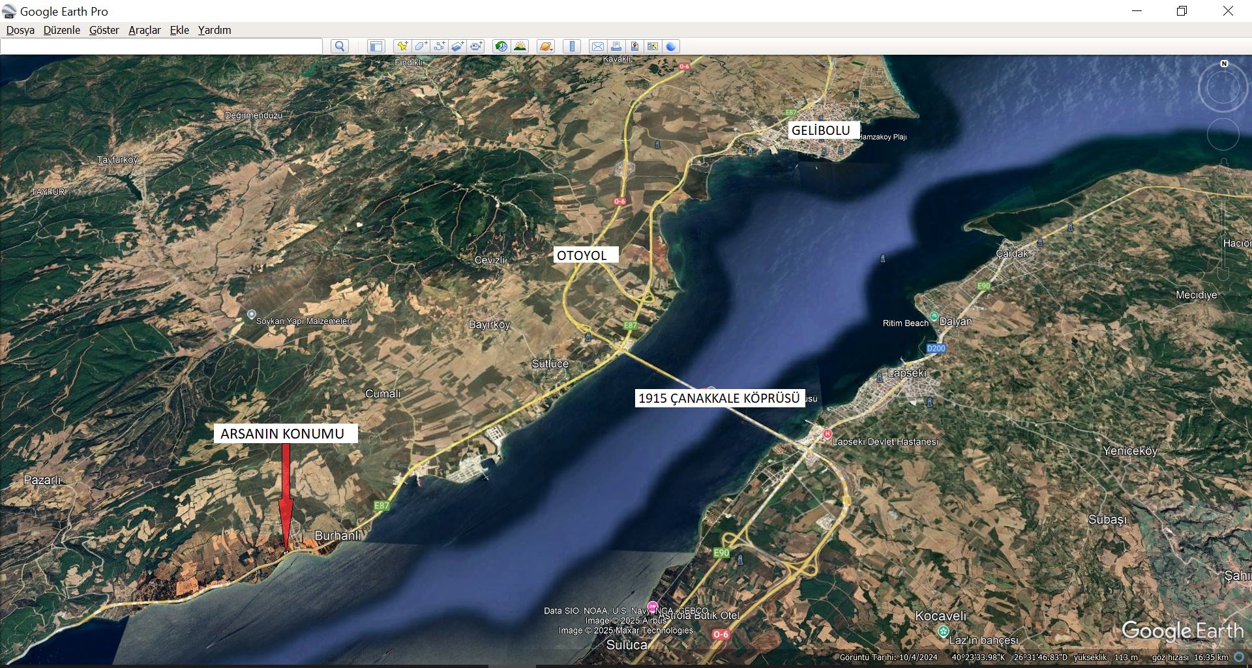Image resolution: width=1252 pixels, height=668 pixels.
Task: Click the search text input field
Action: point(162,46)
